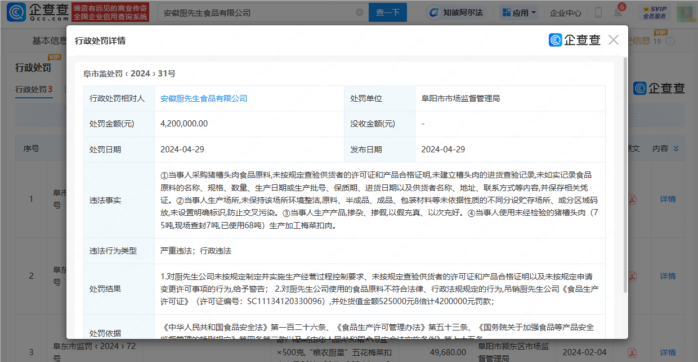Click the 处罚结果 description text
This screenshot has height=362, width=698.
point(379,289)
